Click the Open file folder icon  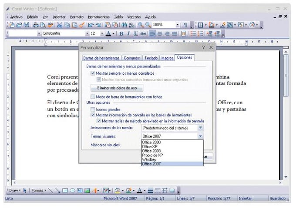click(x=19, y=25)
